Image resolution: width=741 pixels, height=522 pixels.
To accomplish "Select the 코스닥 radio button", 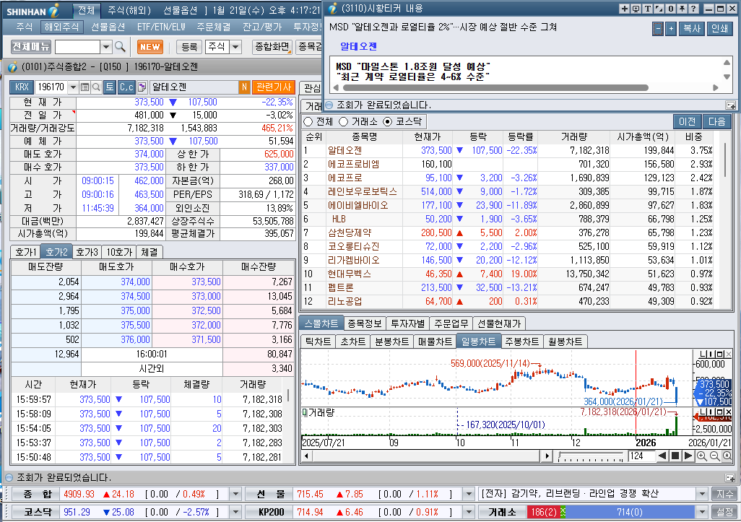I will 388,121.
